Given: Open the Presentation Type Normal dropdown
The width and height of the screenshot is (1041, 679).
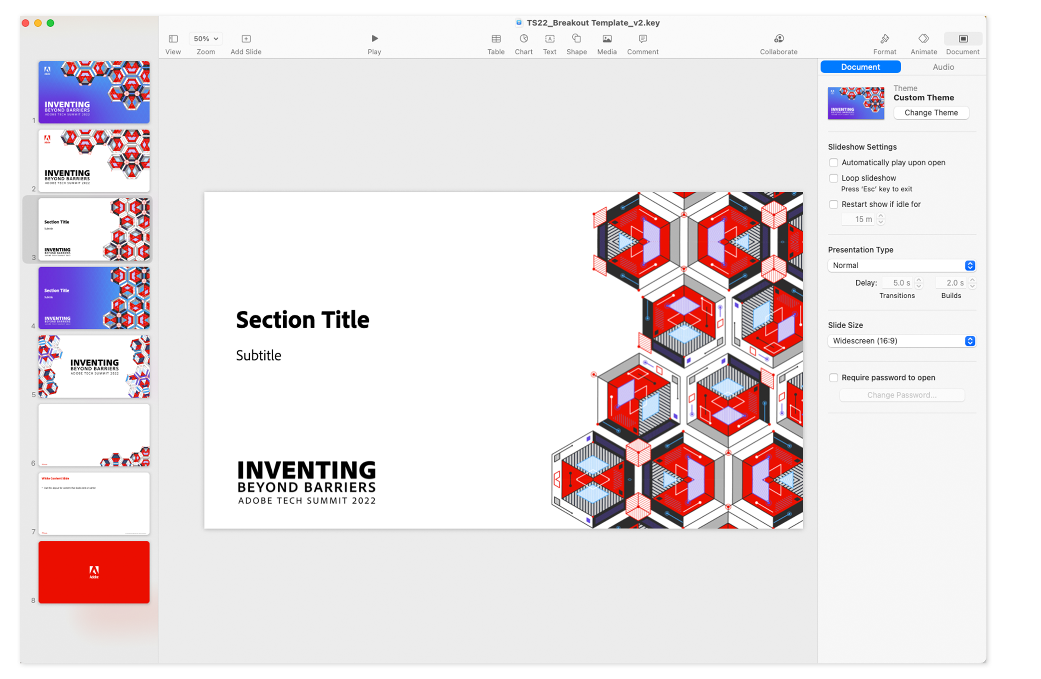Looking at the screenshot, I should click(901, 266).
